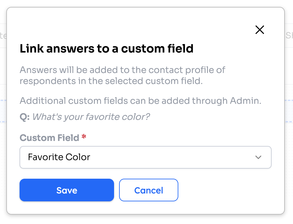Save the custom field link
This screenshot has height=224, width=293.
[67, 190]
